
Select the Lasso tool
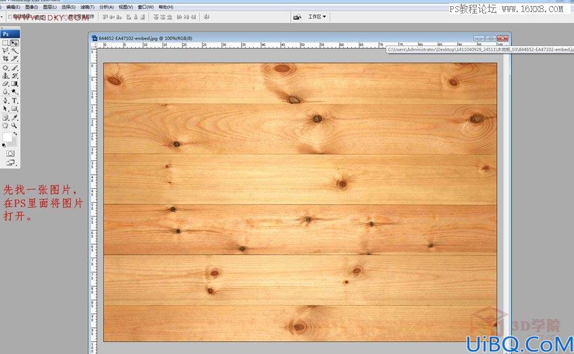[x=5, y=51]
